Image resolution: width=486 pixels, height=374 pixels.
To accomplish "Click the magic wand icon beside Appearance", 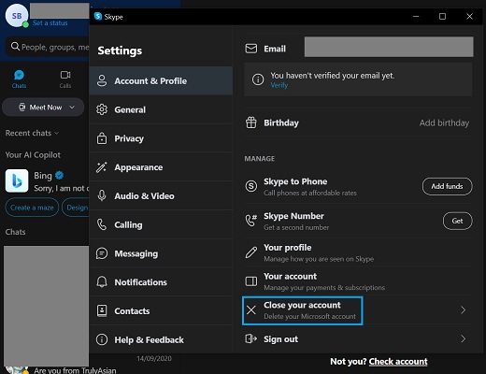I will [x=102, y=167].
